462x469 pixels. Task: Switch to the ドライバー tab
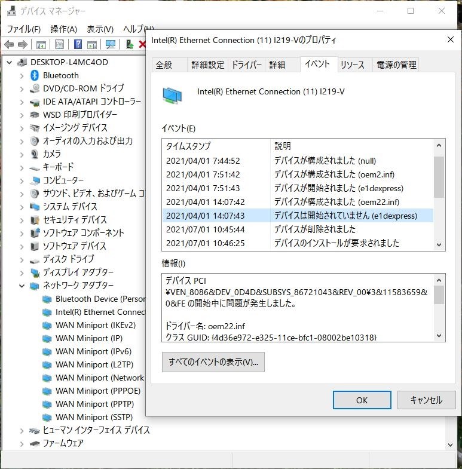[247, 65]
